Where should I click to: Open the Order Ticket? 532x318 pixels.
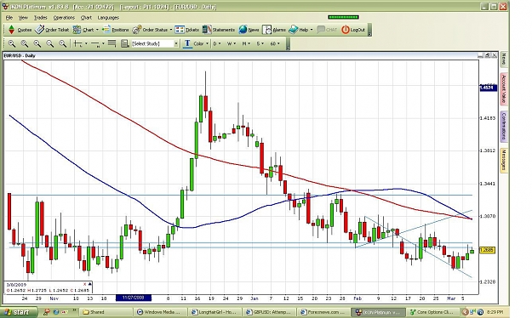(52, 30)
